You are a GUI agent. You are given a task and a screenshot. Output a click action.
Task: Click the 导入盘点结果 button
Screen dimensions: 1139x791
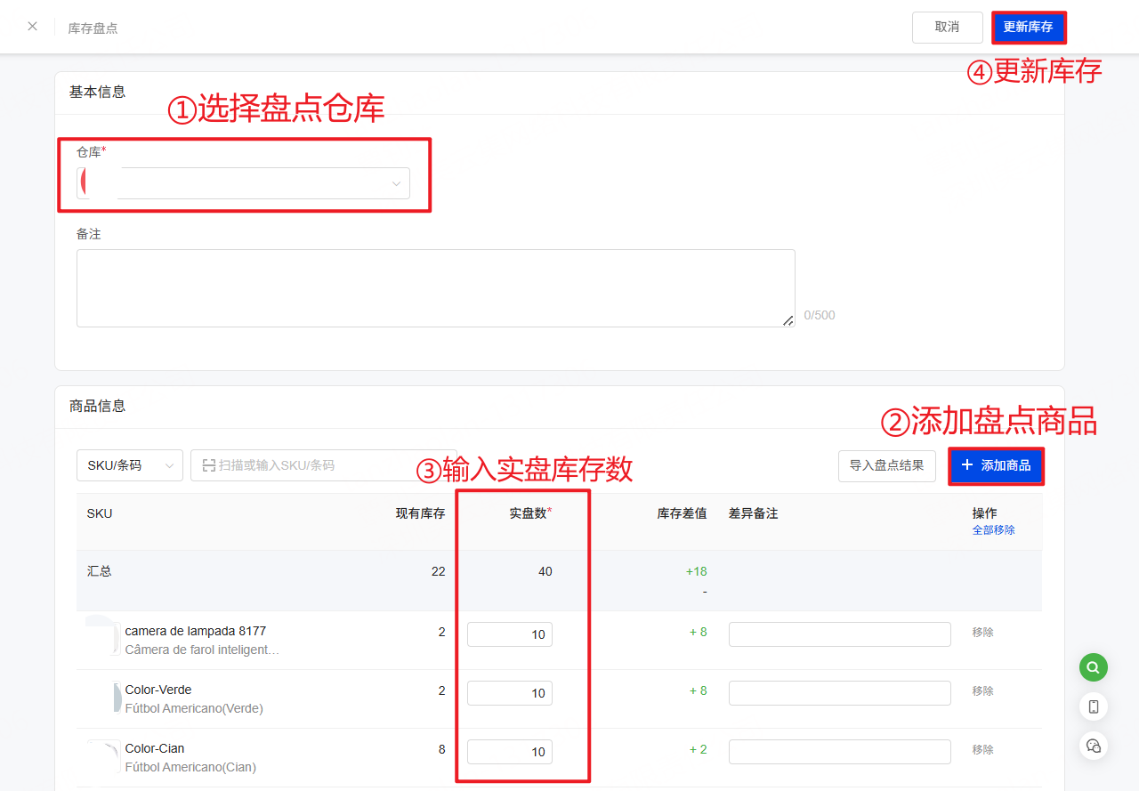(x=886, y=465)
